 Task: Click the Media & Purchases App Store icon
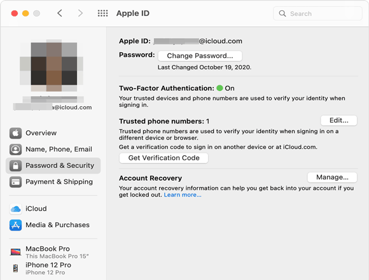[x=15, y=225]
